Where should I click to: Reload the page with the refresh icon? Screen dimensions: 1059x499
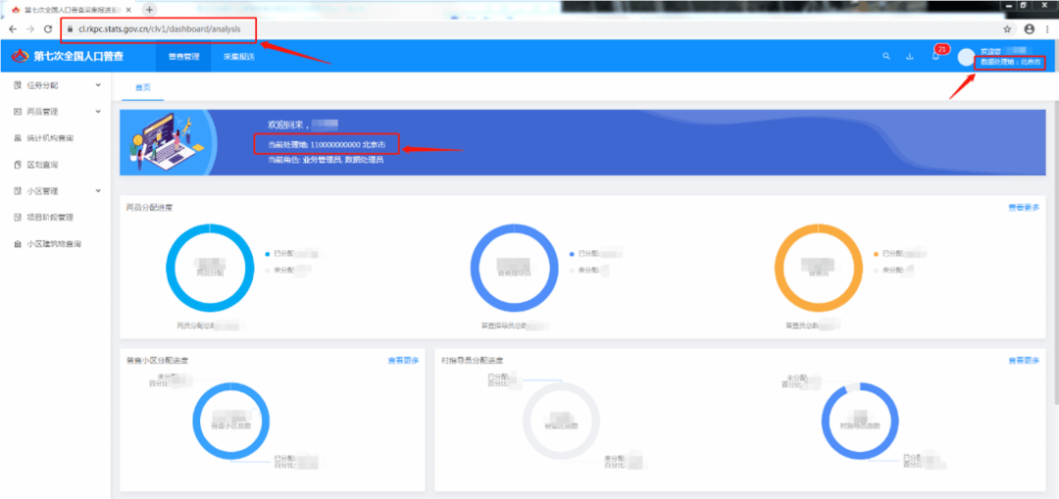coord(48,29)
